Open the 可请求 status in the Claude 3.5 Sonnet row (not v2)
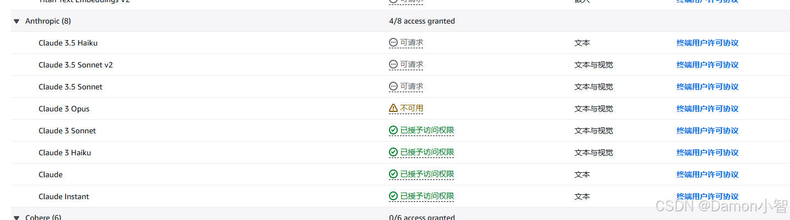This screenshot has width=790, height=220. point(412,86)
